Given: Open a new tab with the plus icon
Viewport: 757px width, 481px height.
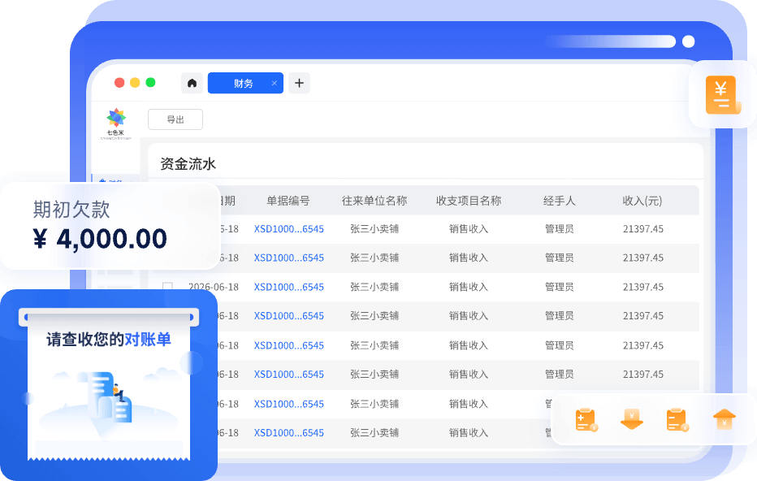Looking at the screenshot, I should (x=299, y=83).
